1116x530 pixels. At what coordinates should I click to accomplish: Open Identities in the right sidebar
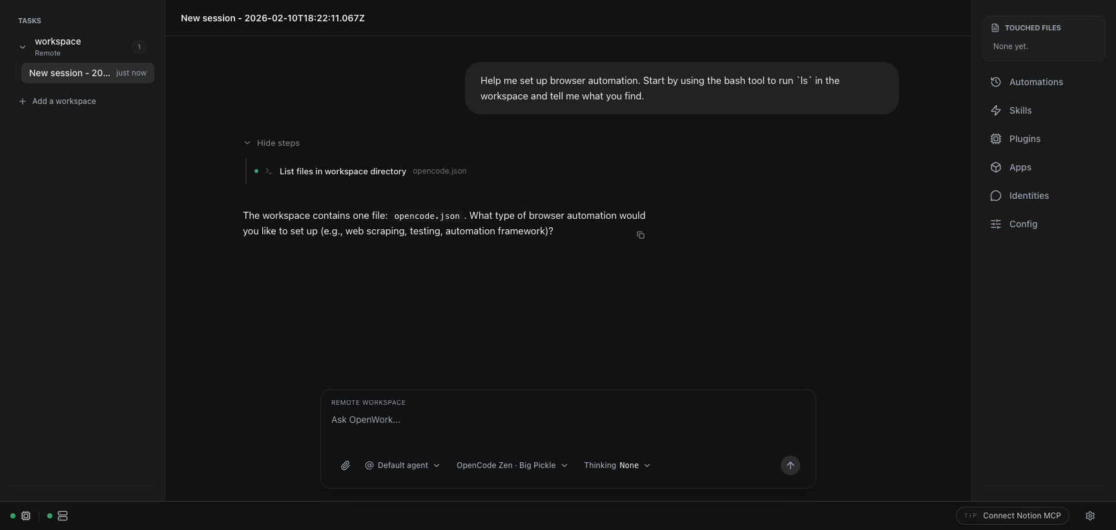click(1028, 196)
